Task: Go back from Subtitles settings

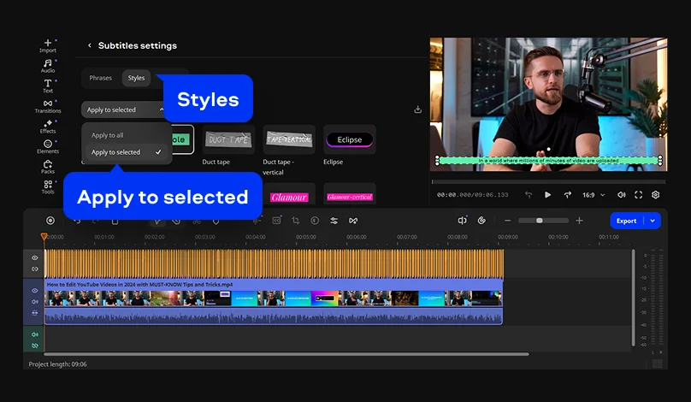Action: click(x=90, y=45)
